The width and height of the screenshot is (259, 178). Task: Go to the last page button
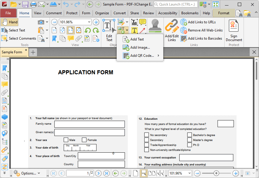pos(107,173)
